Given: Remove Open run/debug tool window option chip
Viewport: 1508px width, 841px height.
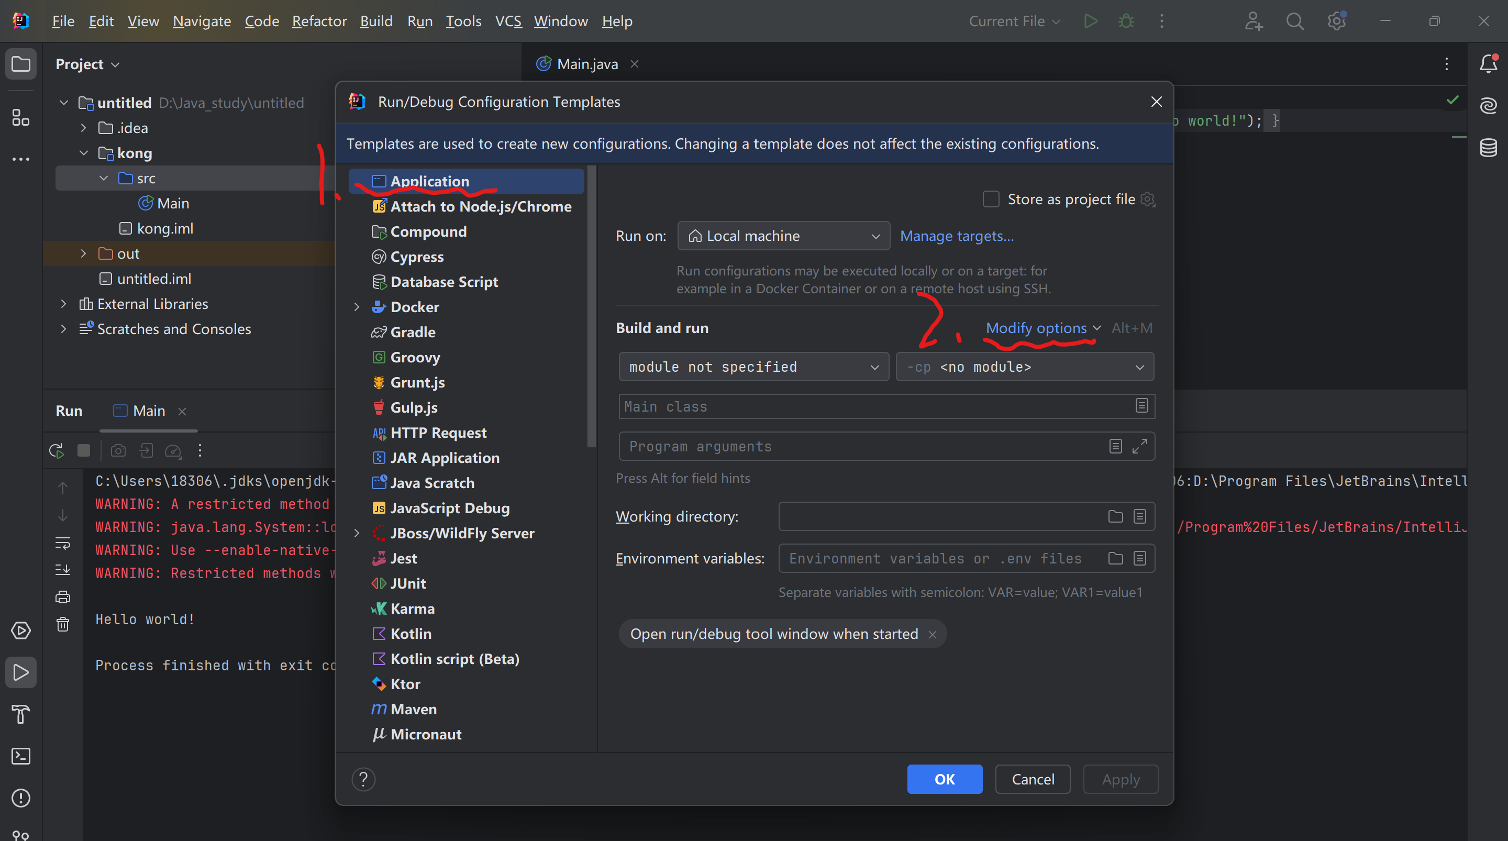Looking at the screenshot, I should click(x=932, y=634).
